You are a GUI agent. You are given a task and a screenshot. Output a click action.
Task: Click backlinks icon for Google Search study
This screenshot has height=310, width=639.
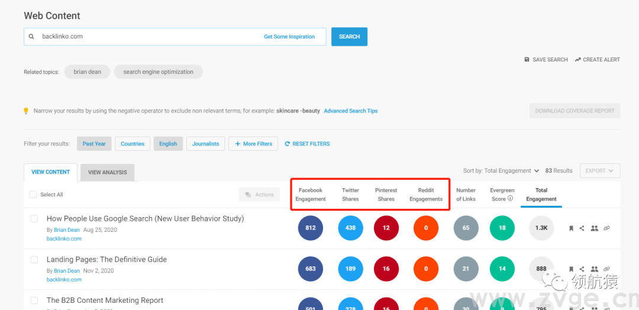point(607,228)
